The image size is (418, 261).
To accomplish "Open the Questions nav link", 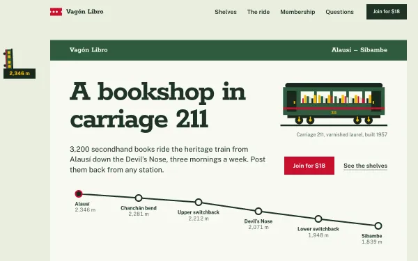I will (340, 12).
